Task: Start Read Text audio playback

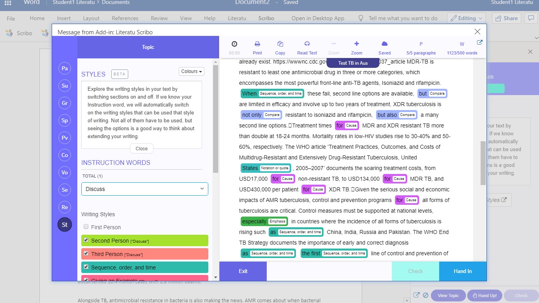Action: 307,44
